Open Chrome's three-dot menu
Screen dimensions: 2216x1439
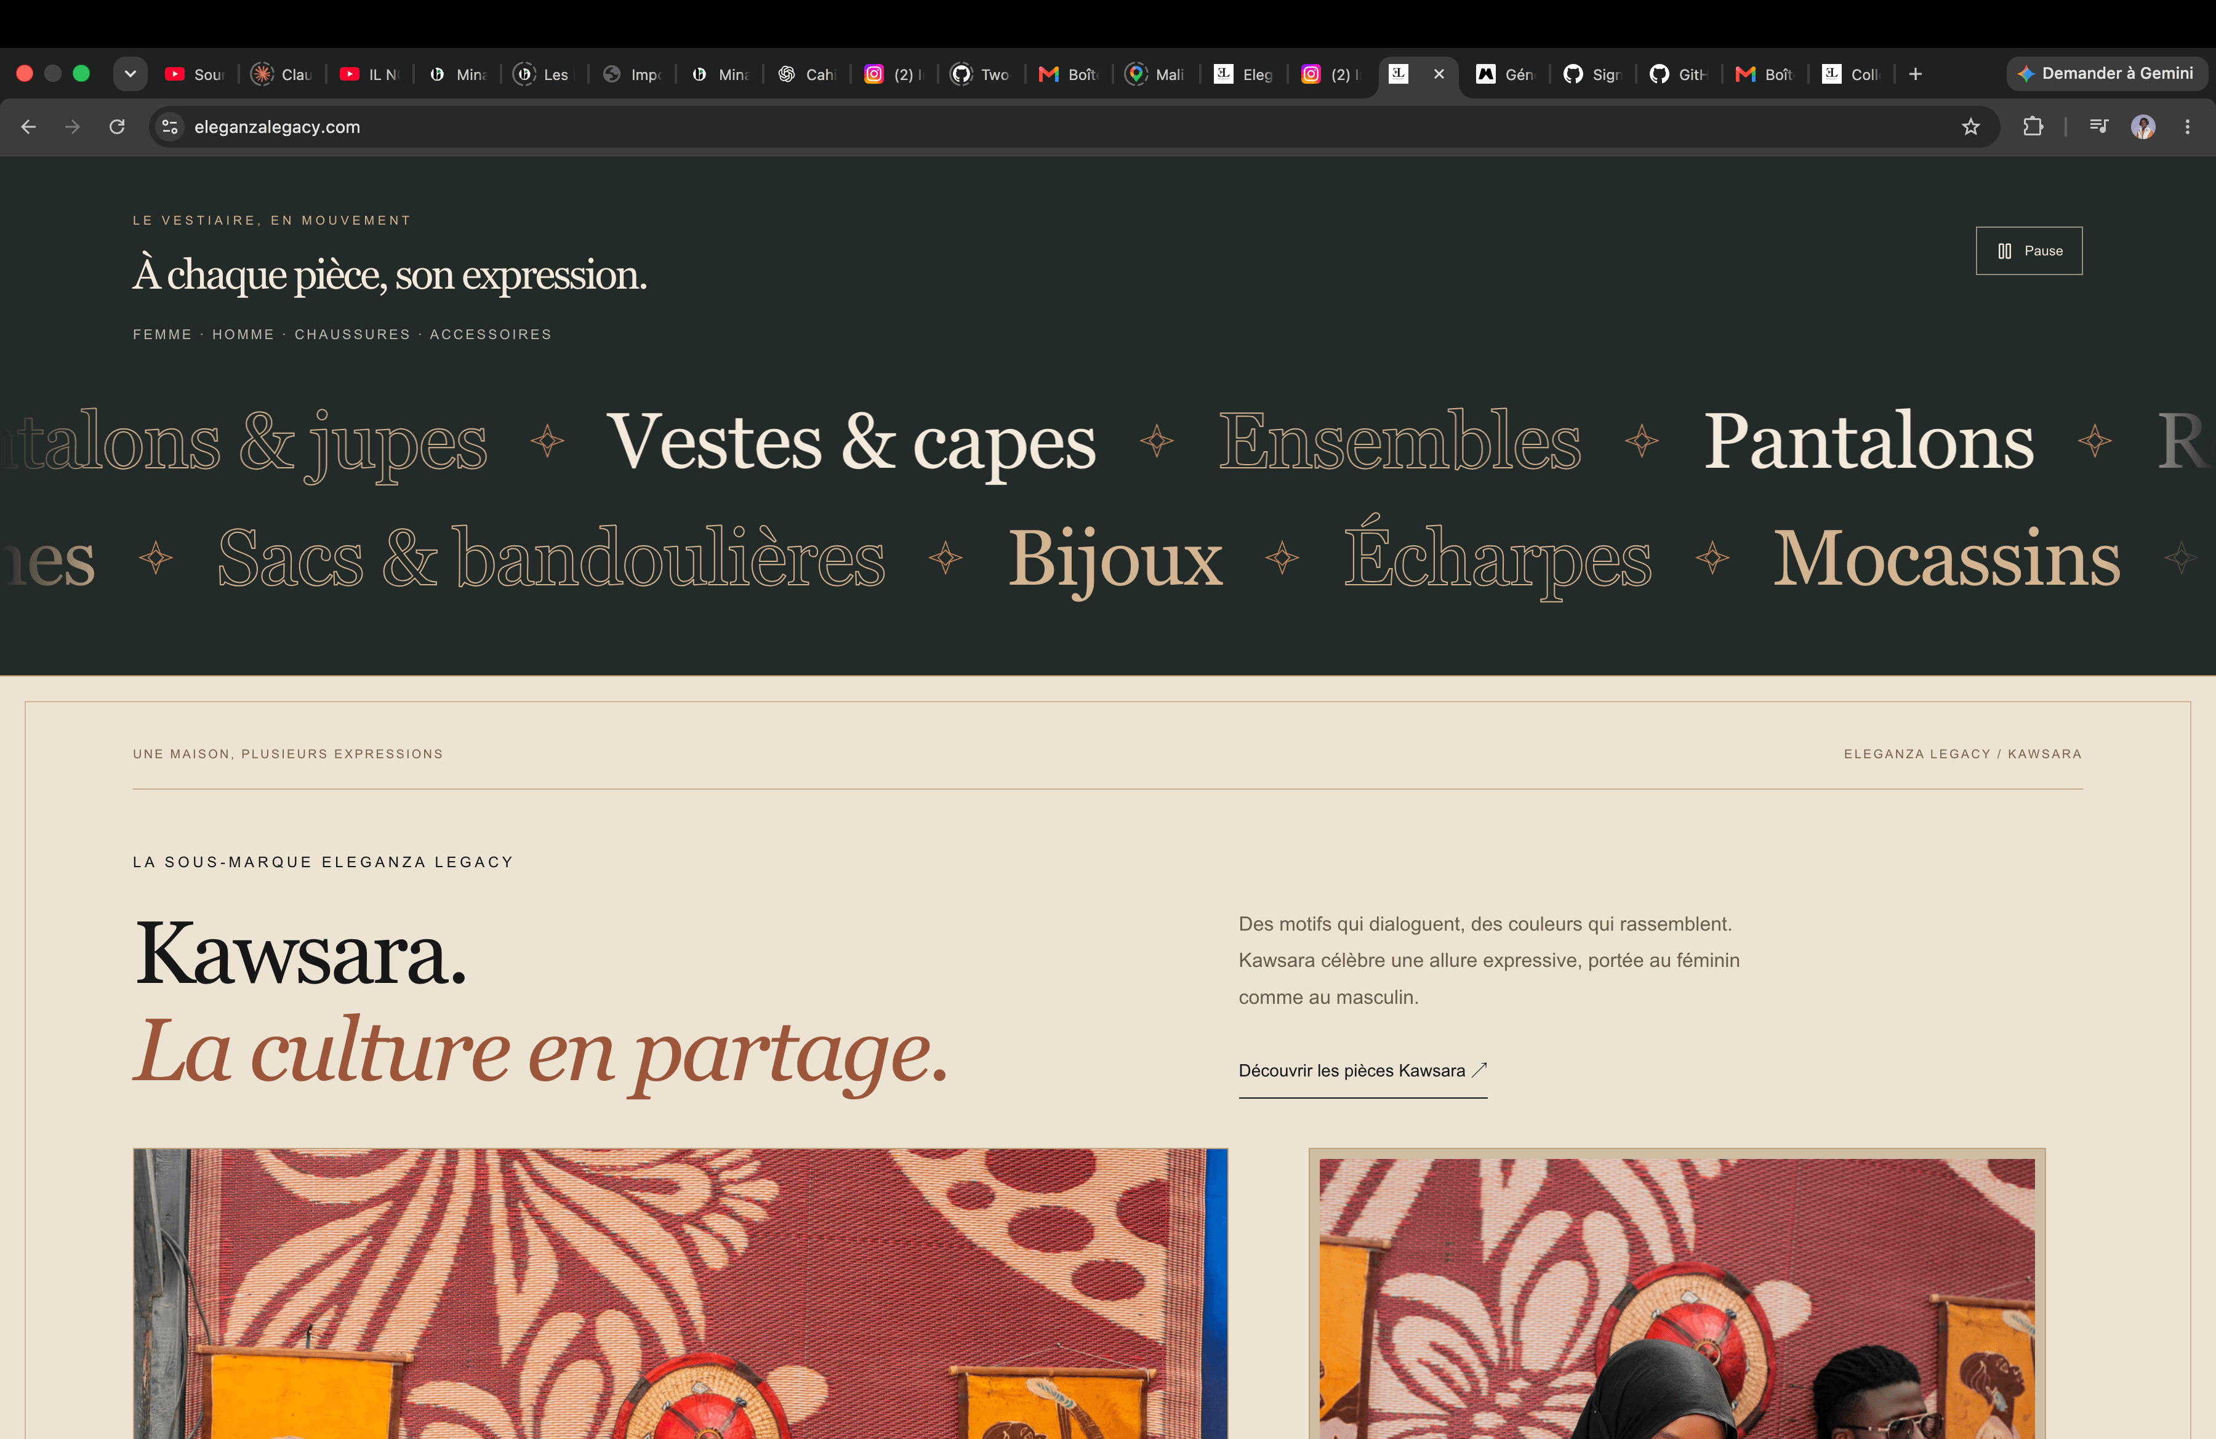point(2187,127)
